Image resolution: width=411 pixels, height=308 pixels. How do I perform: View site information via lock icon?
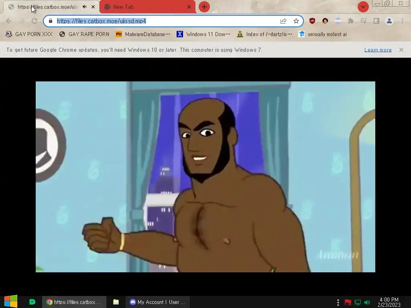51,21
